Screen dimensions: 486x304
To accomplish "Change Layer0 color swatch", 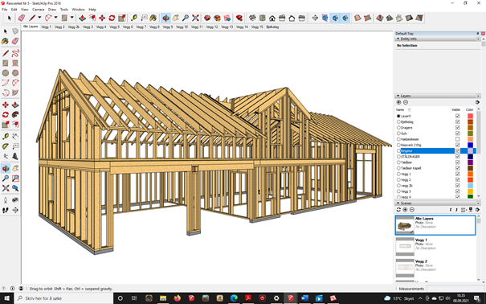I will pos(470,116).
